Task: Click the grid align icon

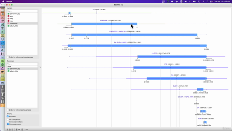Action: tap(3, 90)
